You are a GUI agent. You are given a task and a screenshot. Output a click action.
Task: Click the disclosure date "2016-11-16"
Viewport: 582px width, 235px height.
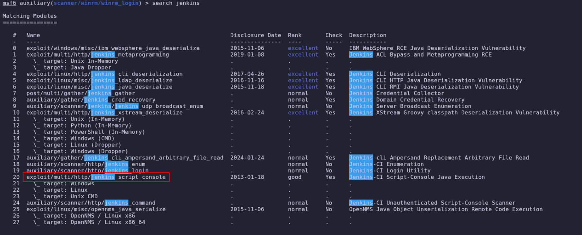point(247,81)
